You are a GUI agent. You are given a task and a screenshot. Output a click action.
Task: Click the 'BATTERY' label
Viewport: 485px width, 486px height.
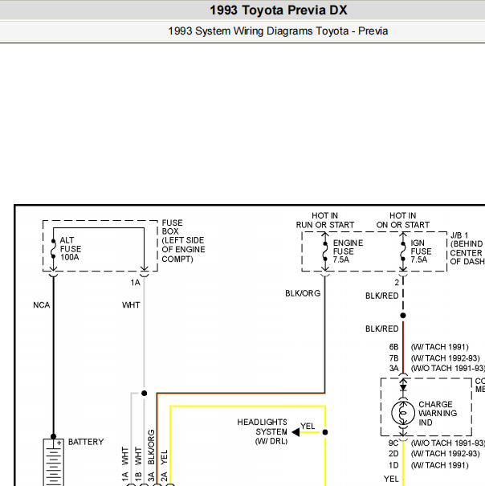tap(86, 442)
